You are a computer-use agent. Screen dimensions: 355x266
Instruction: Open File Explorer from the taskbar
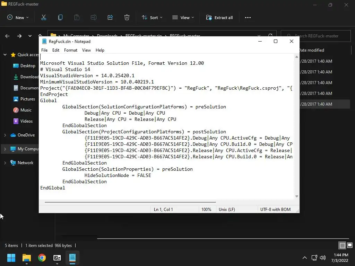[x=26, y=258]
